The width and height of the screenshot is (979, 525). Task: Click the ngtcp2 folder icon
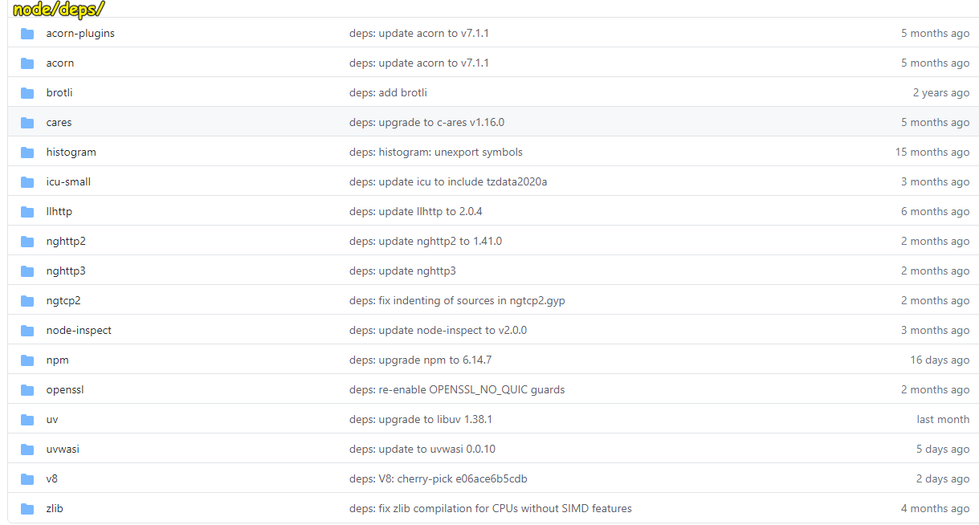click(x=27, y=301)
